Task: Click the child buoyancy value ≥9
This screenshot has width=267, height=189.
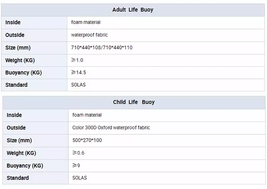Action: (77, 166)
